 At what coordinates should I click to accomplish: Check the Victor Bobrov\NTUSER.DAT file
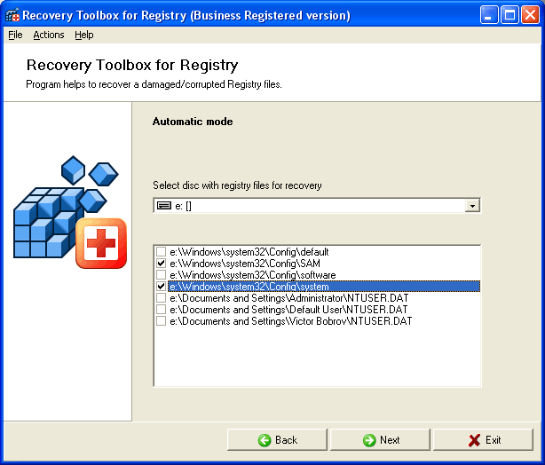click(161, 320)
